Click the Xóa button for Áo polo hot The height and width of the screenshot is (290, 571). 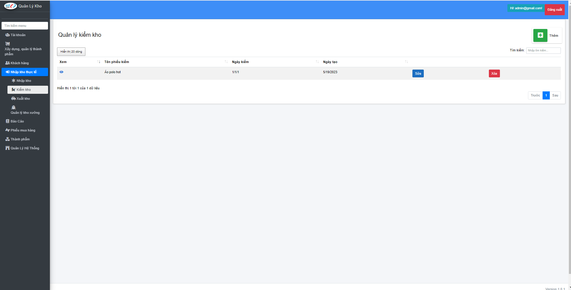pos(494,73)
